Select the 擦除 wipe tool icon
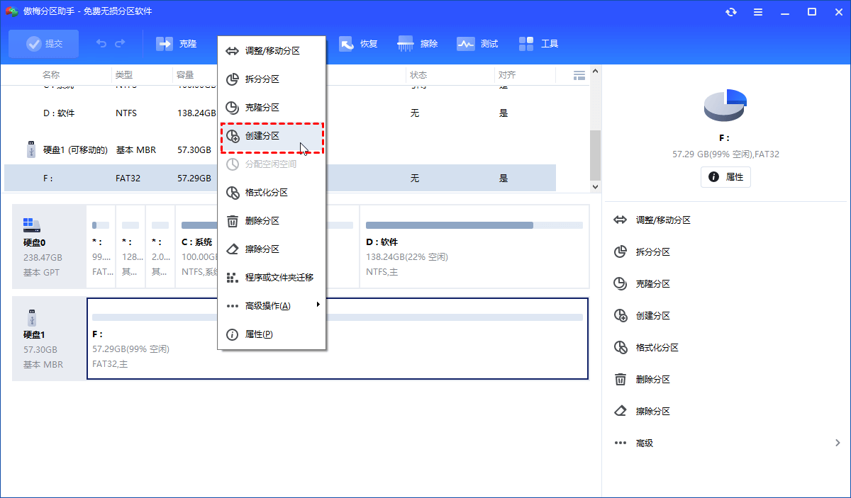The width and height of the screenshot is (851, 498). click(417, 43)
